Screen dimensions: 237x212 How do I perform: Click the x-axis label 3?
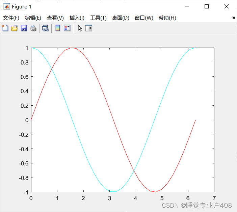click(x=110, y=198)
